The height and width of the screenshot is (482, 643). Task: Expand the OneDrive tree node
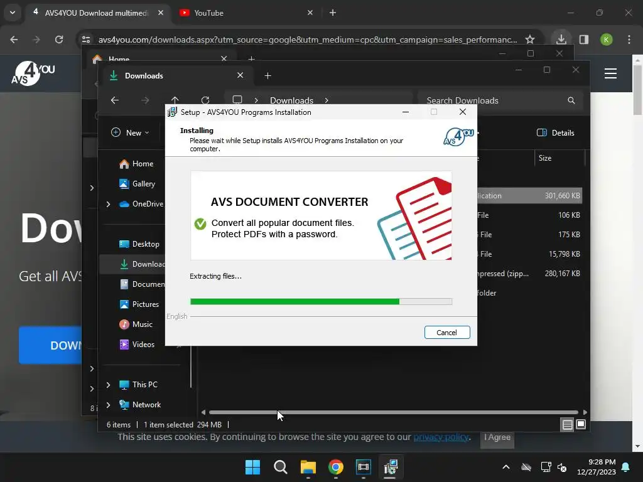108,204
